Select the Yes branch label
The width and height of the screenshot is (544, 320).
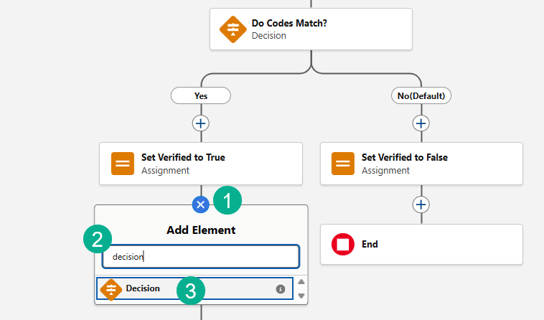200,95
